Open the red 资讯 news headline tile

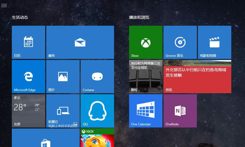(197, 77)
